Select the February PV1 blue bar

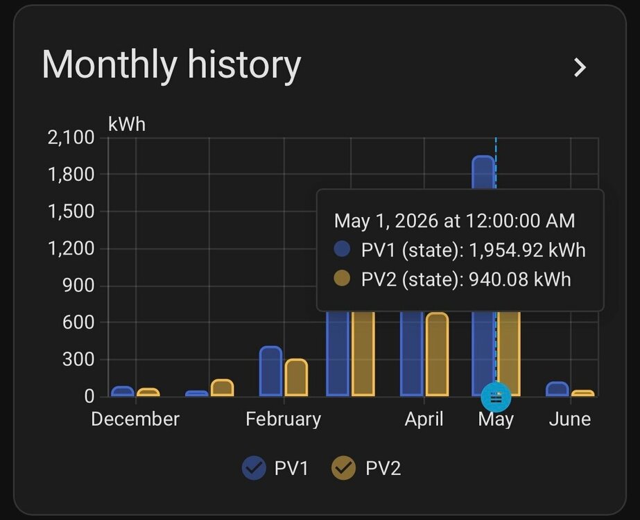pos(270,371)
